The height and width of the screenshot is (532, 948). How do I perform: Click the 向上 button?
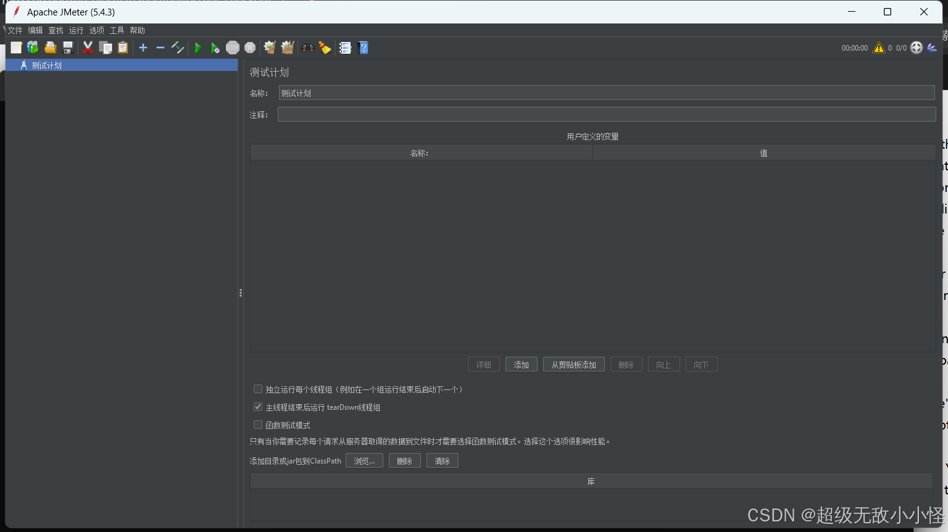tap(664, 365)
